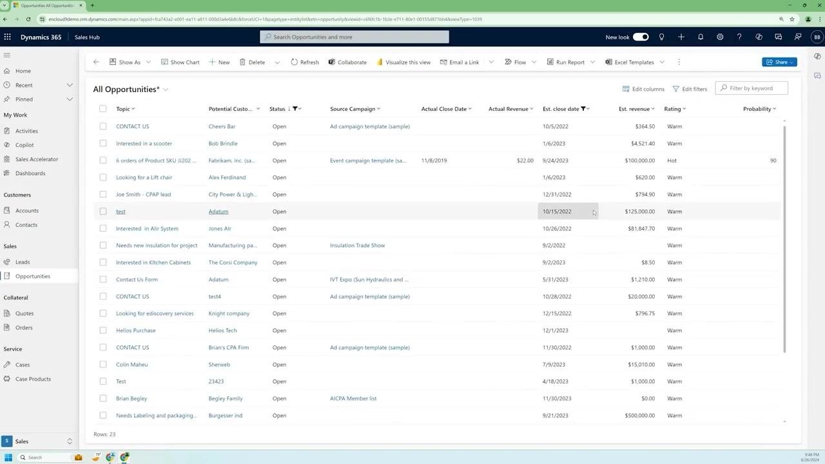This screenshot has height=464, width=825.
Task: Open the settings gear in the header
Action: 720,37
